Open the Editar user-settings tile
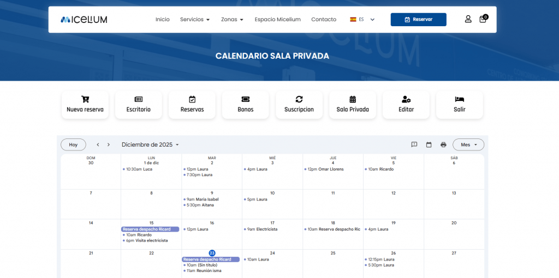The image size is (559, 278). coord(406,104)
